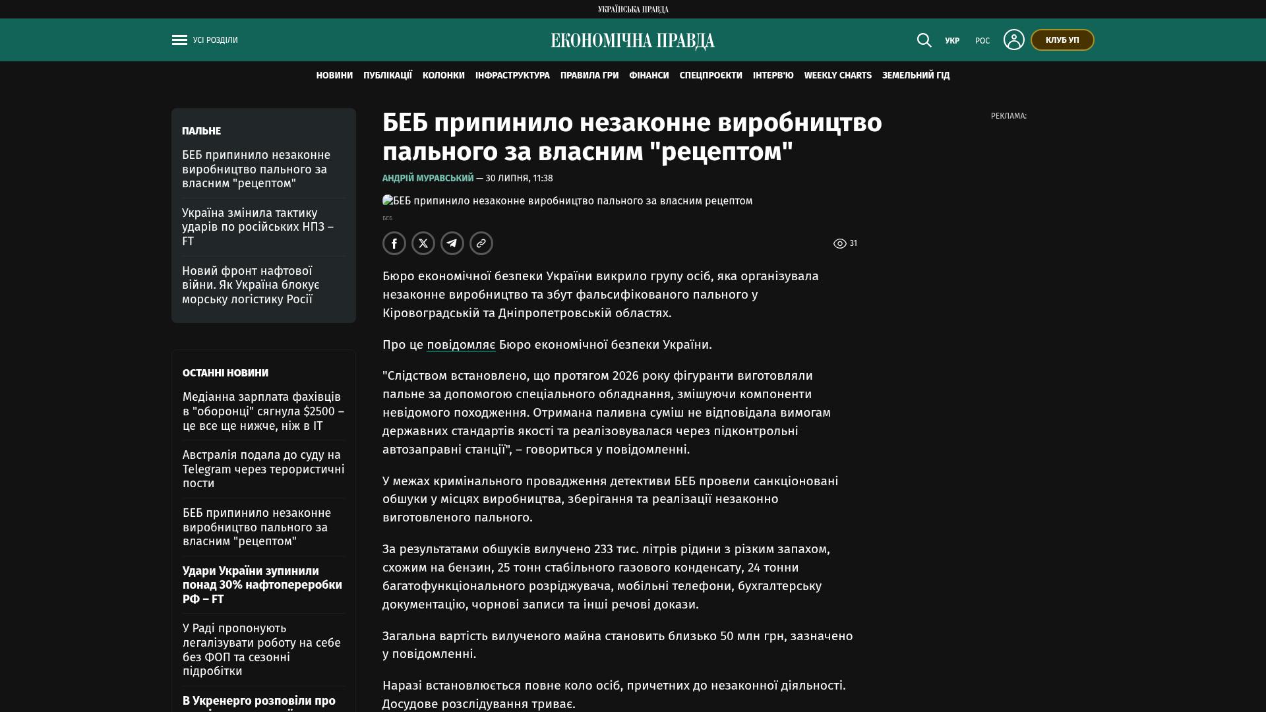Click the date 30 липня, 11:38
Image resolution: width=1266 pixels, height=712 pixels.
[519, 178]
